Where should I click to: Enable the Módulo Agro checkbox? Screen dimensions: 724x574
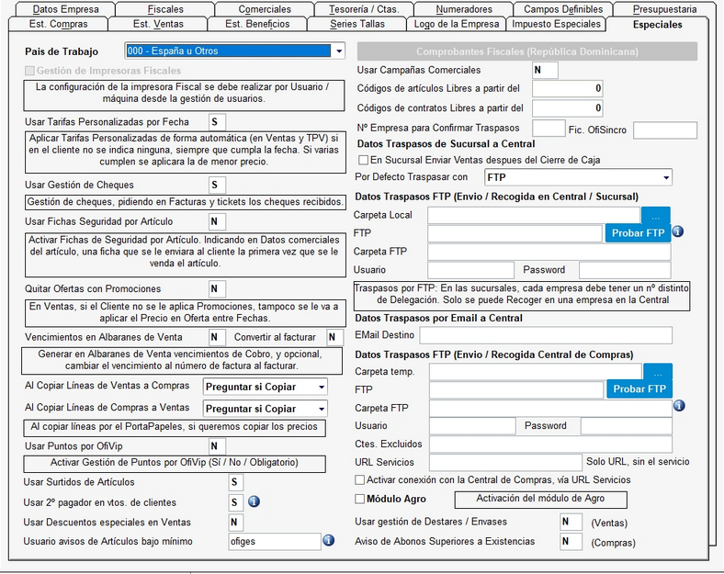(359, 499)
